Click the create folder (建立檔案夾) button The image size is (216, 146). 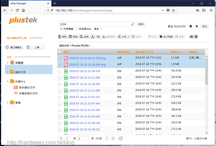coord(15,47)
